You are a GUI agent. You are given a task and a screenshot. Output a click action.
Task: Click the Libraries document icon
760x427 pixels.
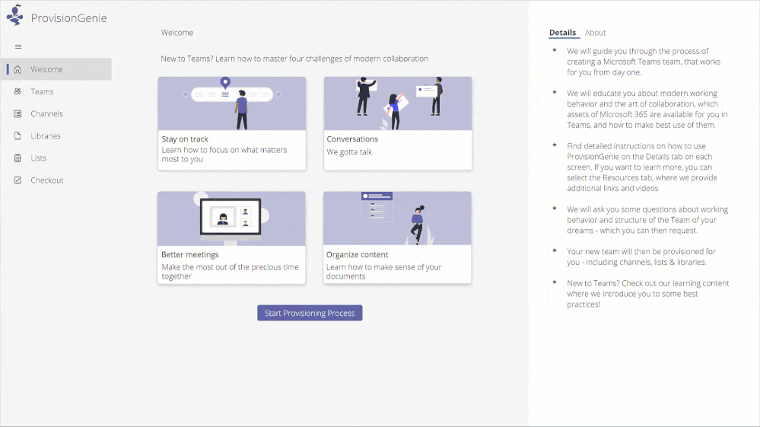click(18, 135)
